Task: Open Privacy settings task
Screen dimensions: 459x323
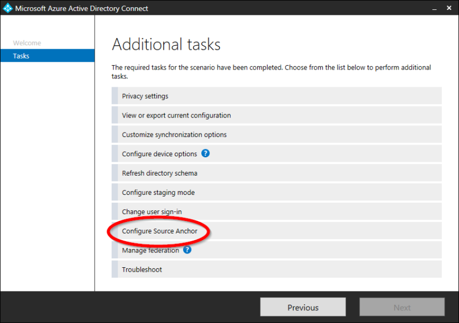Action: tap(145, 96)
